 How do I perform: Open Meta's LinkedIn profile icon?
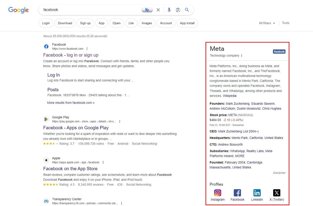click(x=257, y=193)
